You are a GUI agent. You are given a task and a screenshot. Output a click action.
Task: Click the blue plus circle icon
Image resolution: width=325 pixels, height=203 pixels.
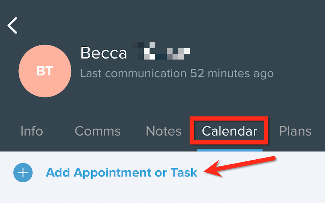coord(23,173)
